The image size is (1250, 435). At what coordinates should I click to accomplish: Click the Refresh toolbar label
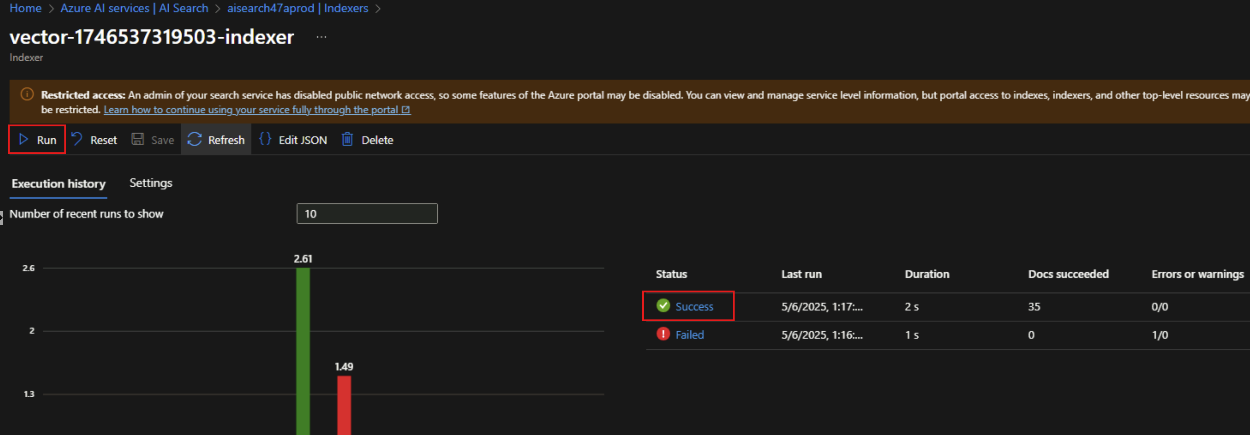pyautogui.click(x=226, y=140)
